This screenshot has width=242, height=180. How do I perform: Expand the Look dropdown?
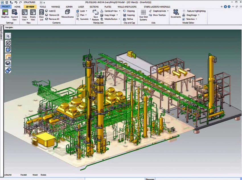coord(82,11)
